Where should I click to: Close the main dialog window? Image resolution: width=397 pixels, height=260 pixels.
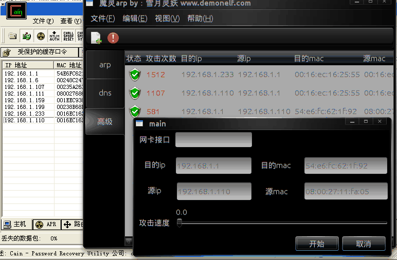[380, 122]
